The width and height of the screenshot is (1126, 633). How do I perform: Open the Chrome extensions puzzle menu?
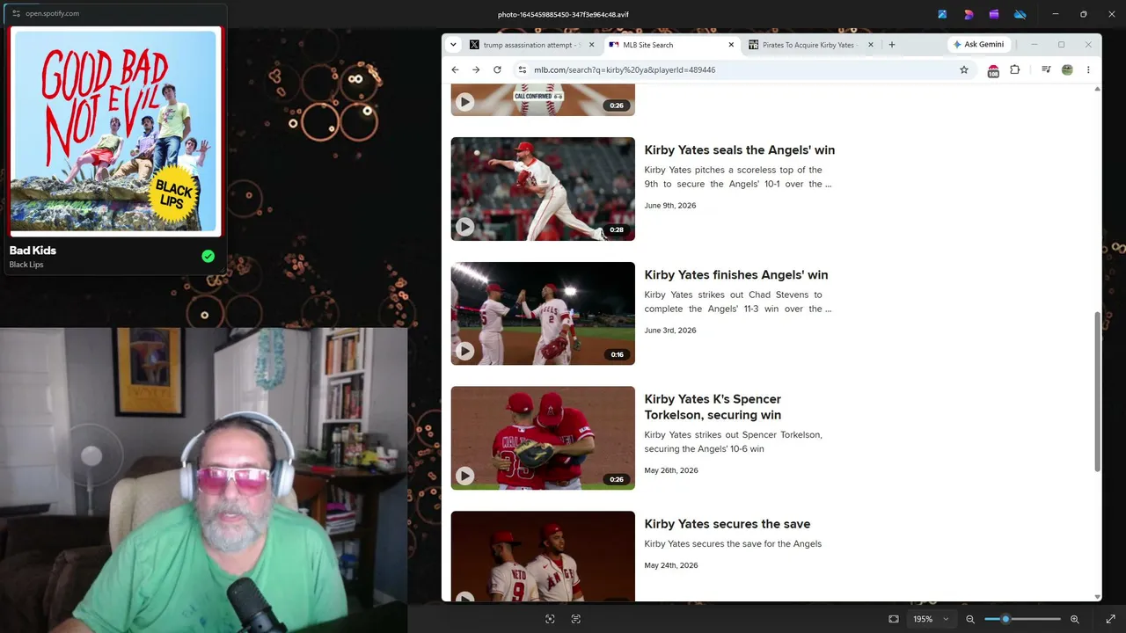pyautogui.click(x=1015, y=70)
